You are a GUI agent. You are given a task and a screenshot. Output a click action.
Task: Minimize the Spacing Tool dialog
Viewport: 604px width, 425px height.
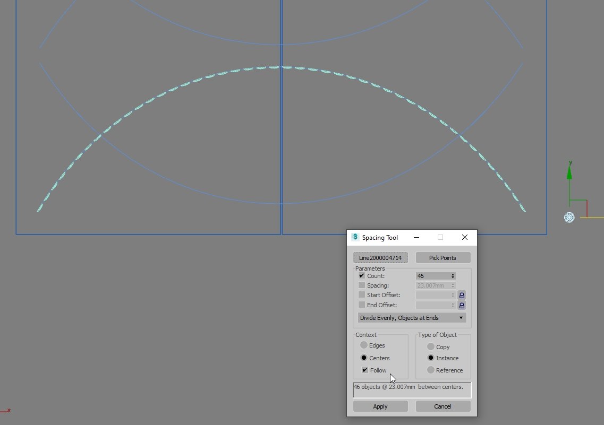(x=416, y=237)
